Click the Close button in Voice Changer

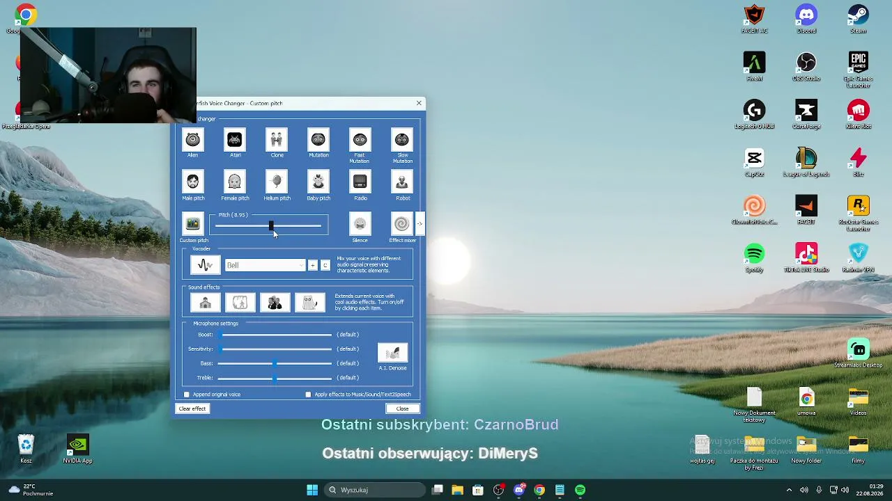tap(402, 408)
